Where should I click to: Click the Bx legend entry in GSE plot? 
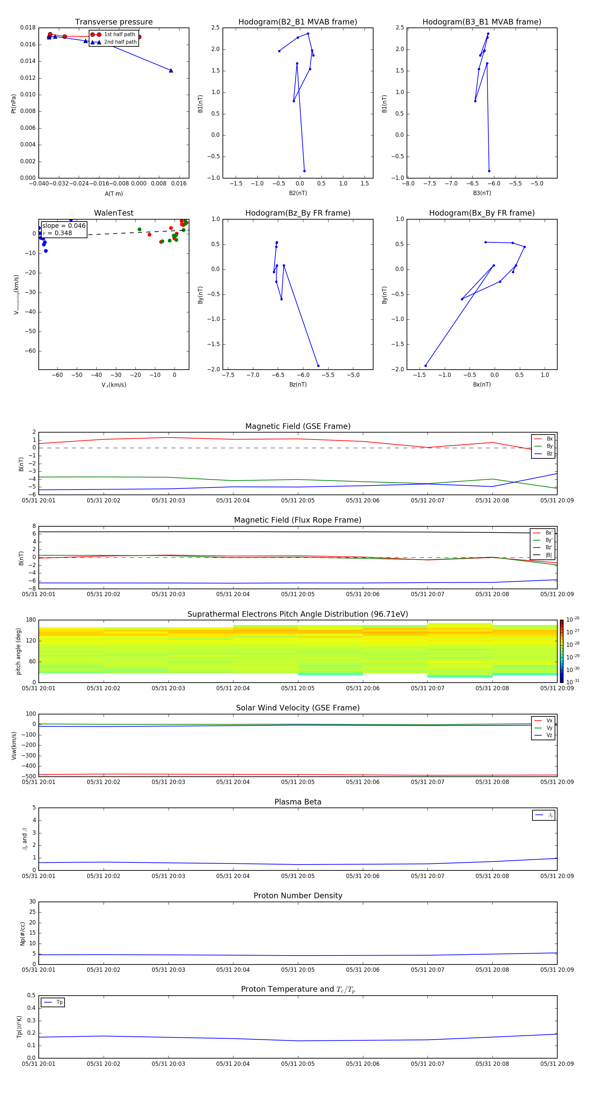[543, 439]
